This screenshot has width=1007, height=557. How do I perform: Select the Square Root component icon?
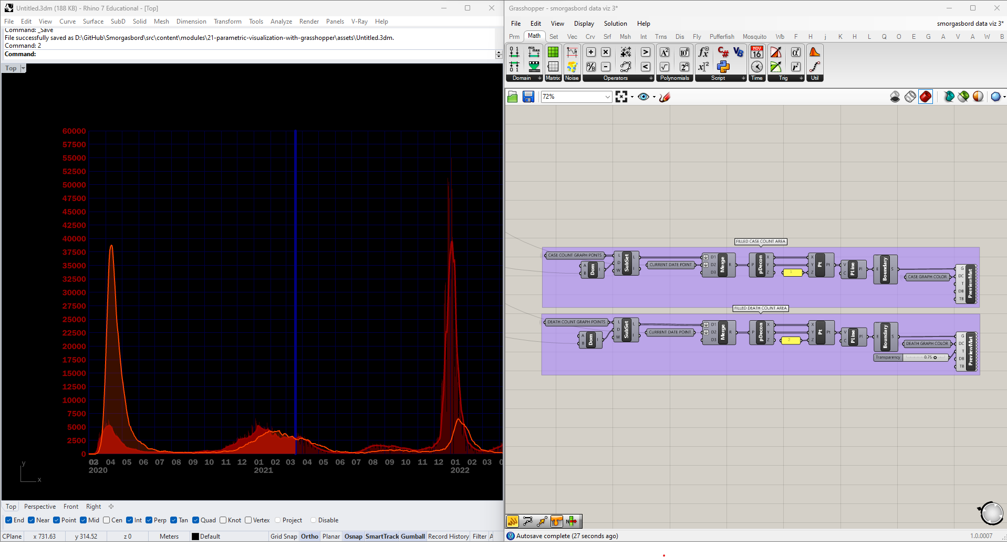click(665, 67)
